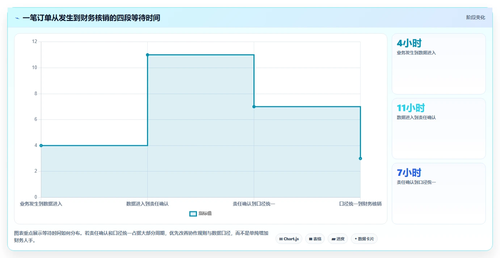
Task: Click the 数据卡片 chip
Action: tap(364, 239)
